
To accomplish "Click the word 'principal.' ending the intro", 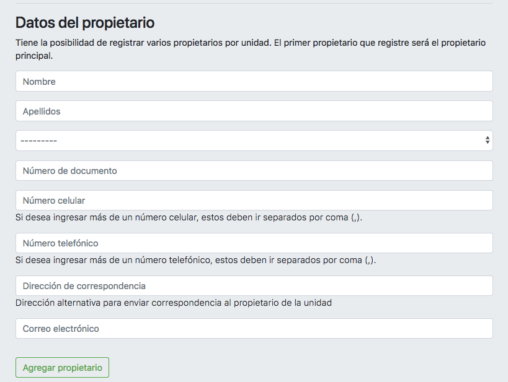I will point(34,56).
